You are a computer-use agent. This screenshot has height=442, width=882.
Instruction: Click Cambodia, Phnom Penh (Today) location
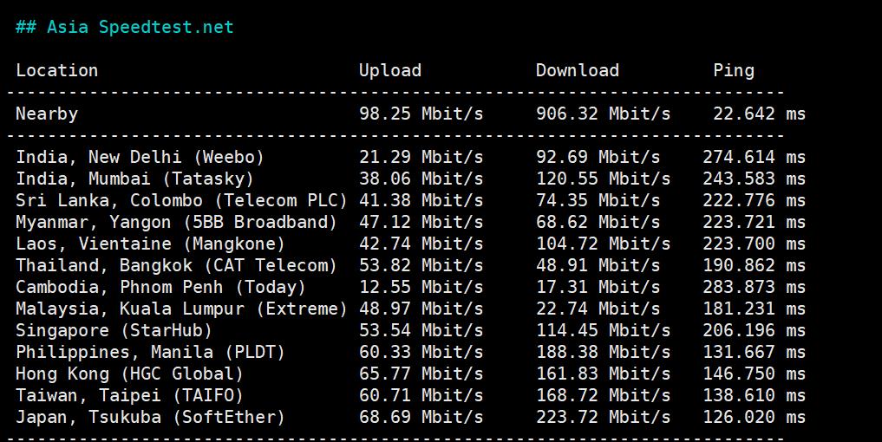pyautogui.click(x=160, y=288)
